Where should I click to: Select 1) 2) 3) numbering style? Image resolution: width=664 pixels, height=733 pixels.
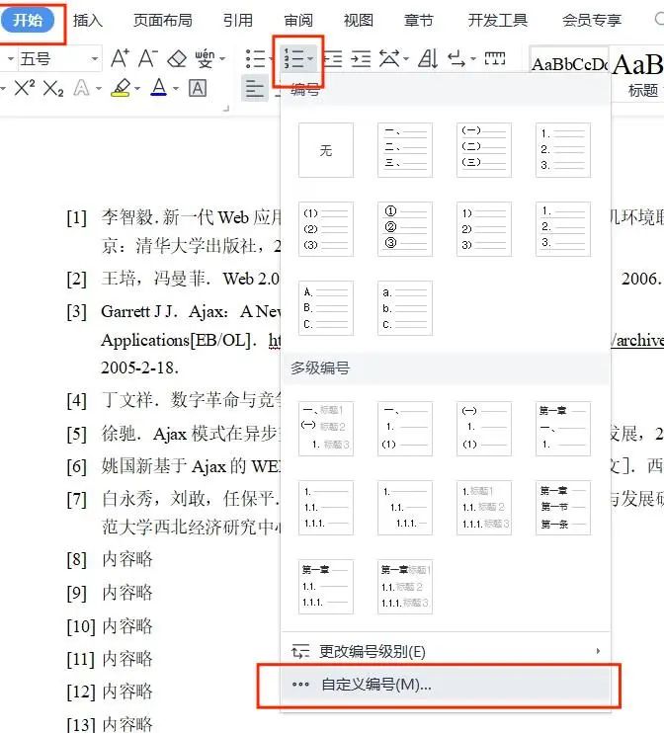pos(484,229)
